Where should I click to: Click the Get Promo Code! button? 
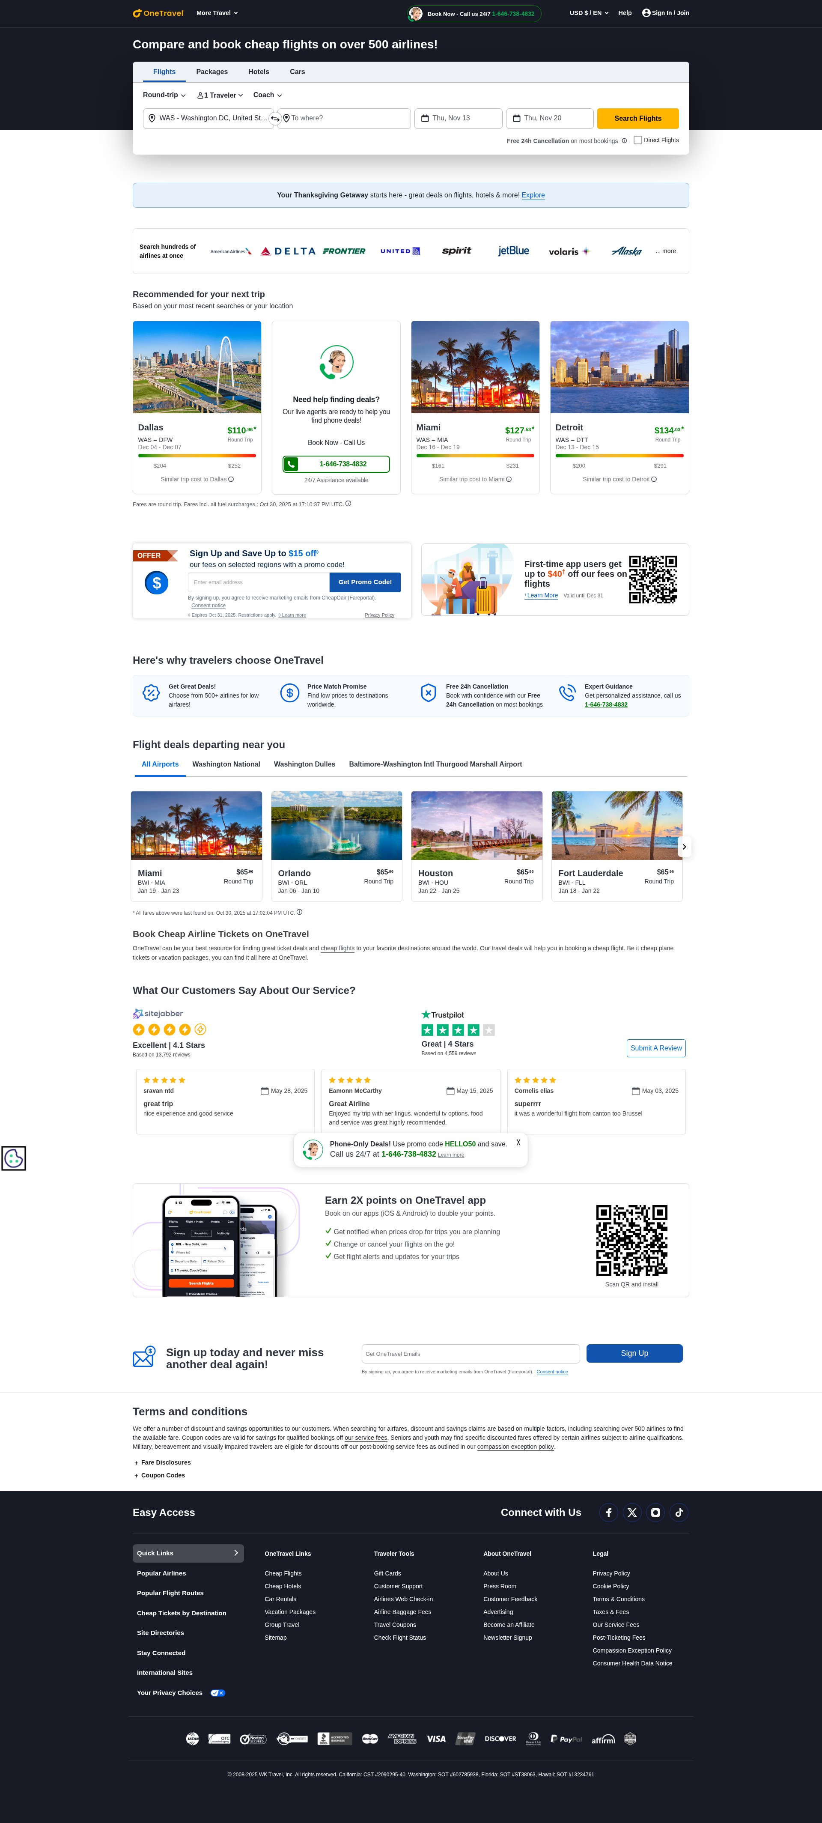coord(365,582)
